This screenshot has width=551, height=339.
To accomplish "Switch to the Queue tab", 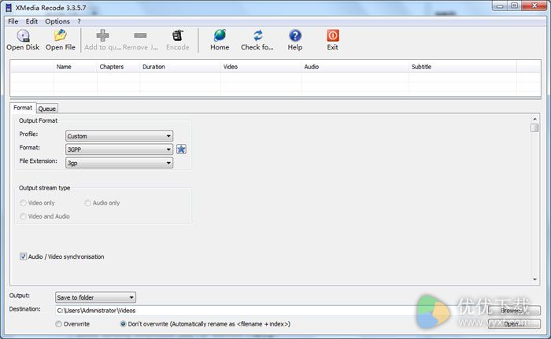I will (x=47, y=109).
